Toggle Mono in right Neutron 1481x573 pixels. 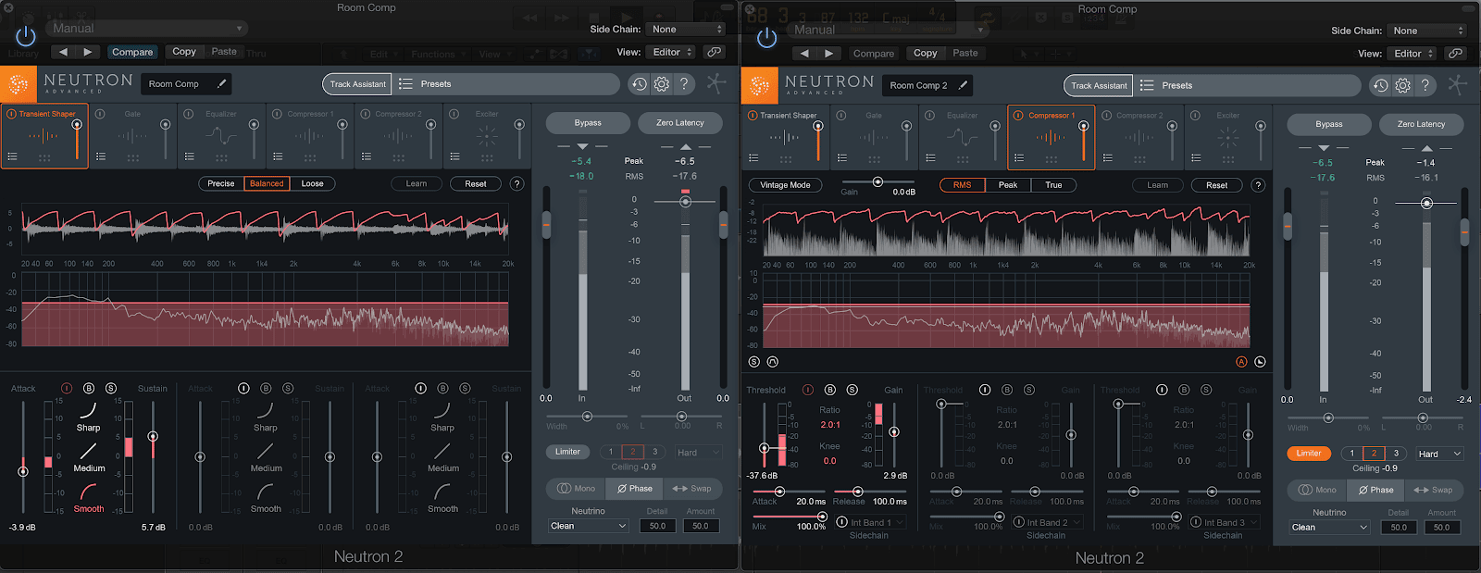pyautogui.click(x=1317, y=490)
